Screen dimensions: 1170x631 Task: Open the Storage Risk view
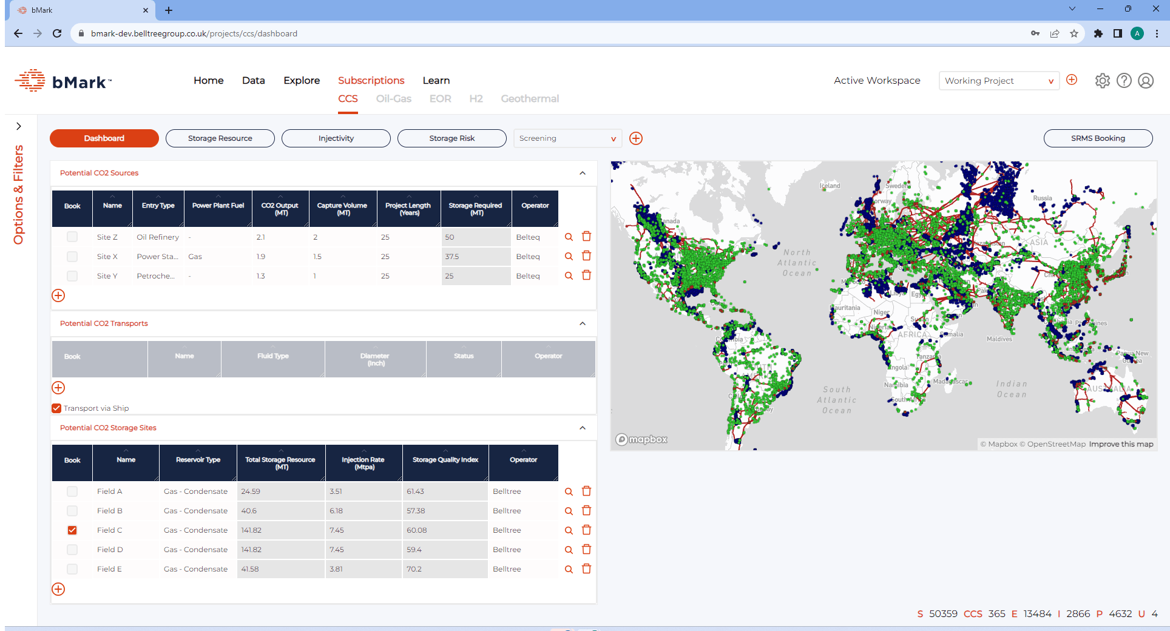[x=451, y=138]
